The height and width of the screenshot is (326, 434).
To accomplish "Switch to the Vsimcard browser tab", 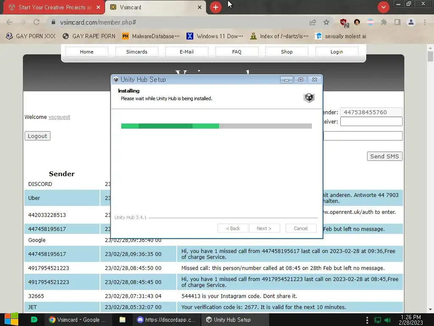I will click(x=155, y=7).
